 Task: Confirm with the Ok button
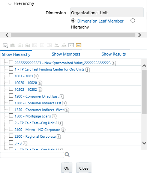pyautogui.click(x=67, y=168)
